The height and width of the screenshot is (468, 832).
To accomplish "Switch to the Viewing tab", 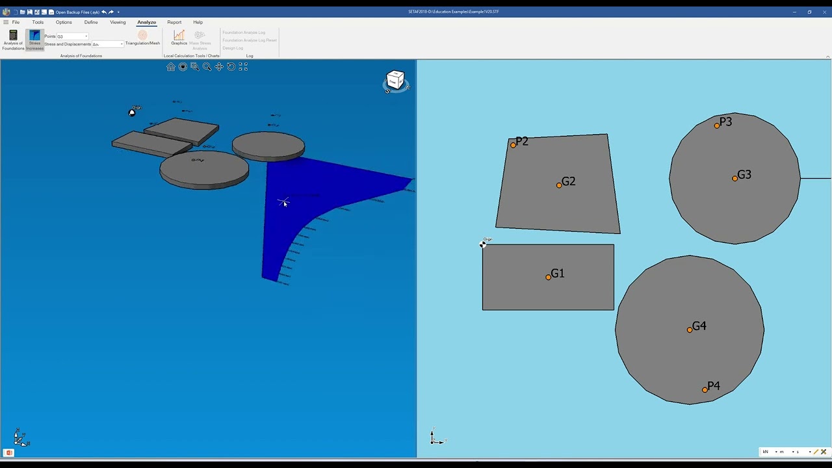I will tap(118, 22).
